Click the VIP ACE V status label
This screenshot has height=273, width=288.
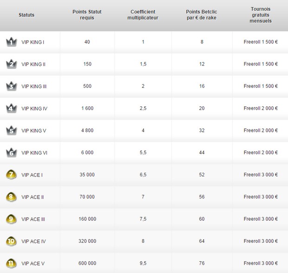pos(33,263)
